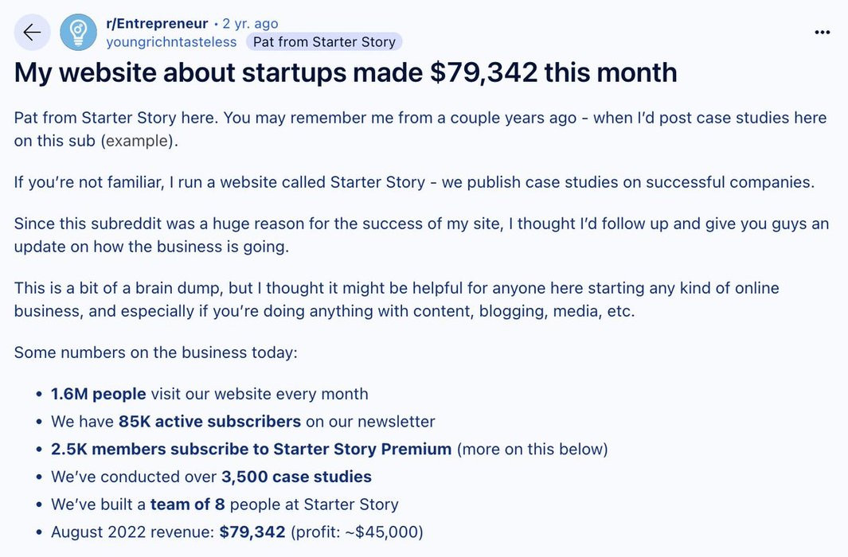Click the bold "85K active subscribers" text
Viewport: 848px width, 557px height.
coord(209,422)
